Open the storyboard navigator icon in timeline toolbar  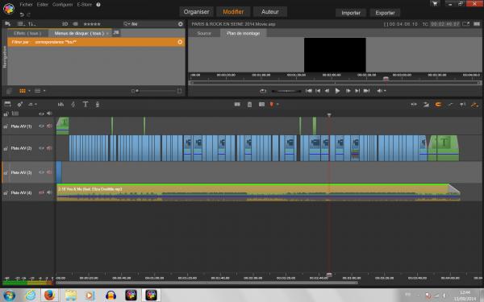[7, 104]
